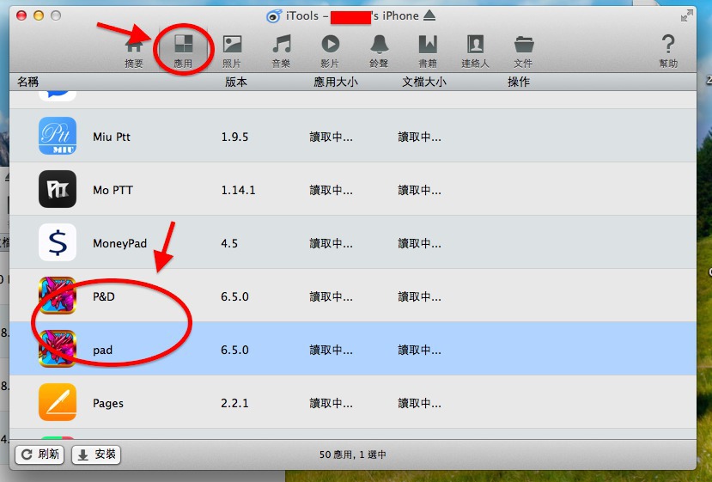Image resolution: width=712 pixels, height=482 pixels.
Task: Click the 安裝 install button
Action: [96, 455]
